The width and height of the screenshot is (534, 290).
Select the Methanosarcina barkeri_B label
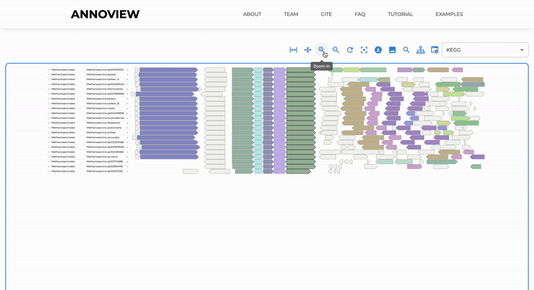(103, 104)
